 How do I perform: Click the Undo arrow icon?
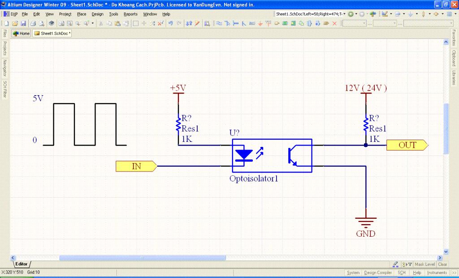point(170,23)
